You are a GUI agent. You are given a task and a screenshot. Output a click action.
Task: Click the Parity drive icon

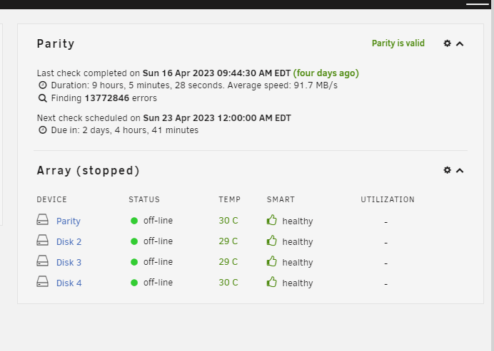coord(43,220)
